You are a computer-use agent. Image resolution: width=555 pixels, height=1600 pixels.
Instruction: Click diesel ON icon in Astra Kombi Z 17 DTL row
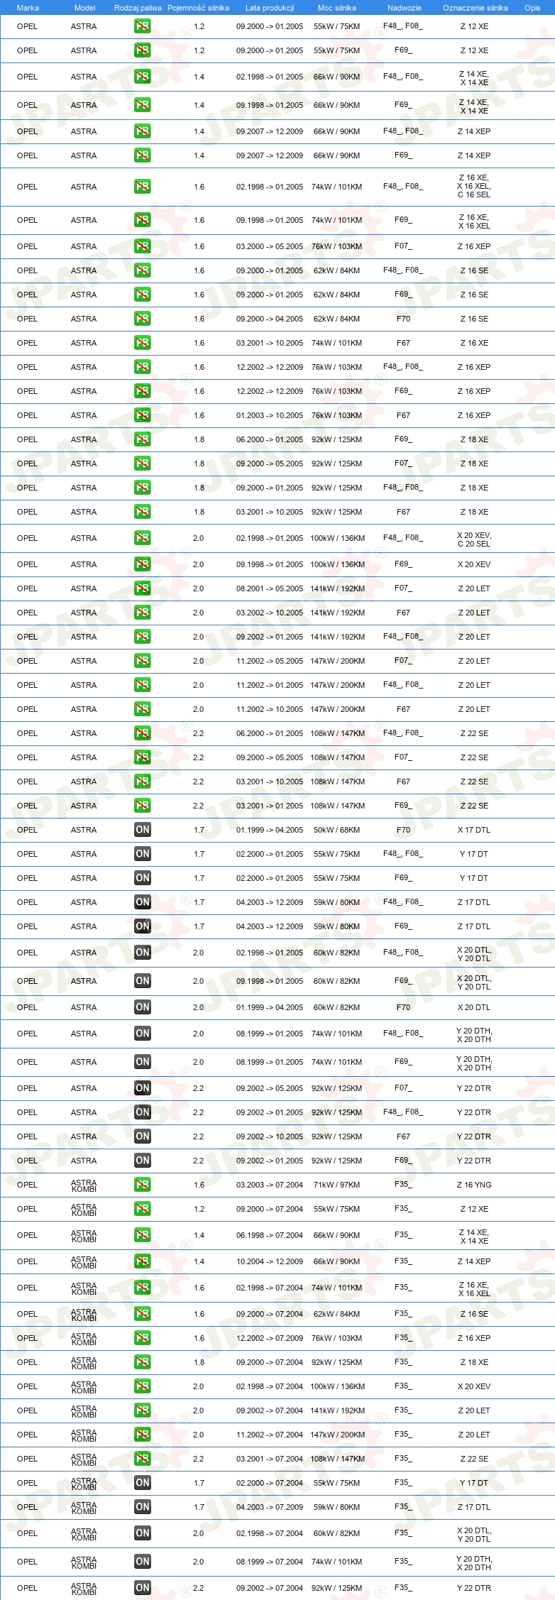143,1507
